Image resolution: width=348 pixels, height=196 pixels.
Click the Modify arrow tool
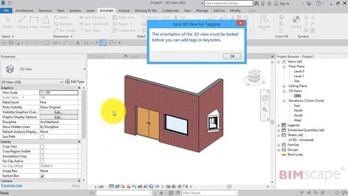click(8, 22)
